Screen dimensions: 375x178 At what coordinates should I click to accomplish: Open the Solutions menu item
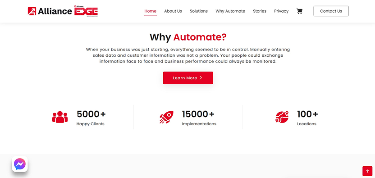point(199,11)
